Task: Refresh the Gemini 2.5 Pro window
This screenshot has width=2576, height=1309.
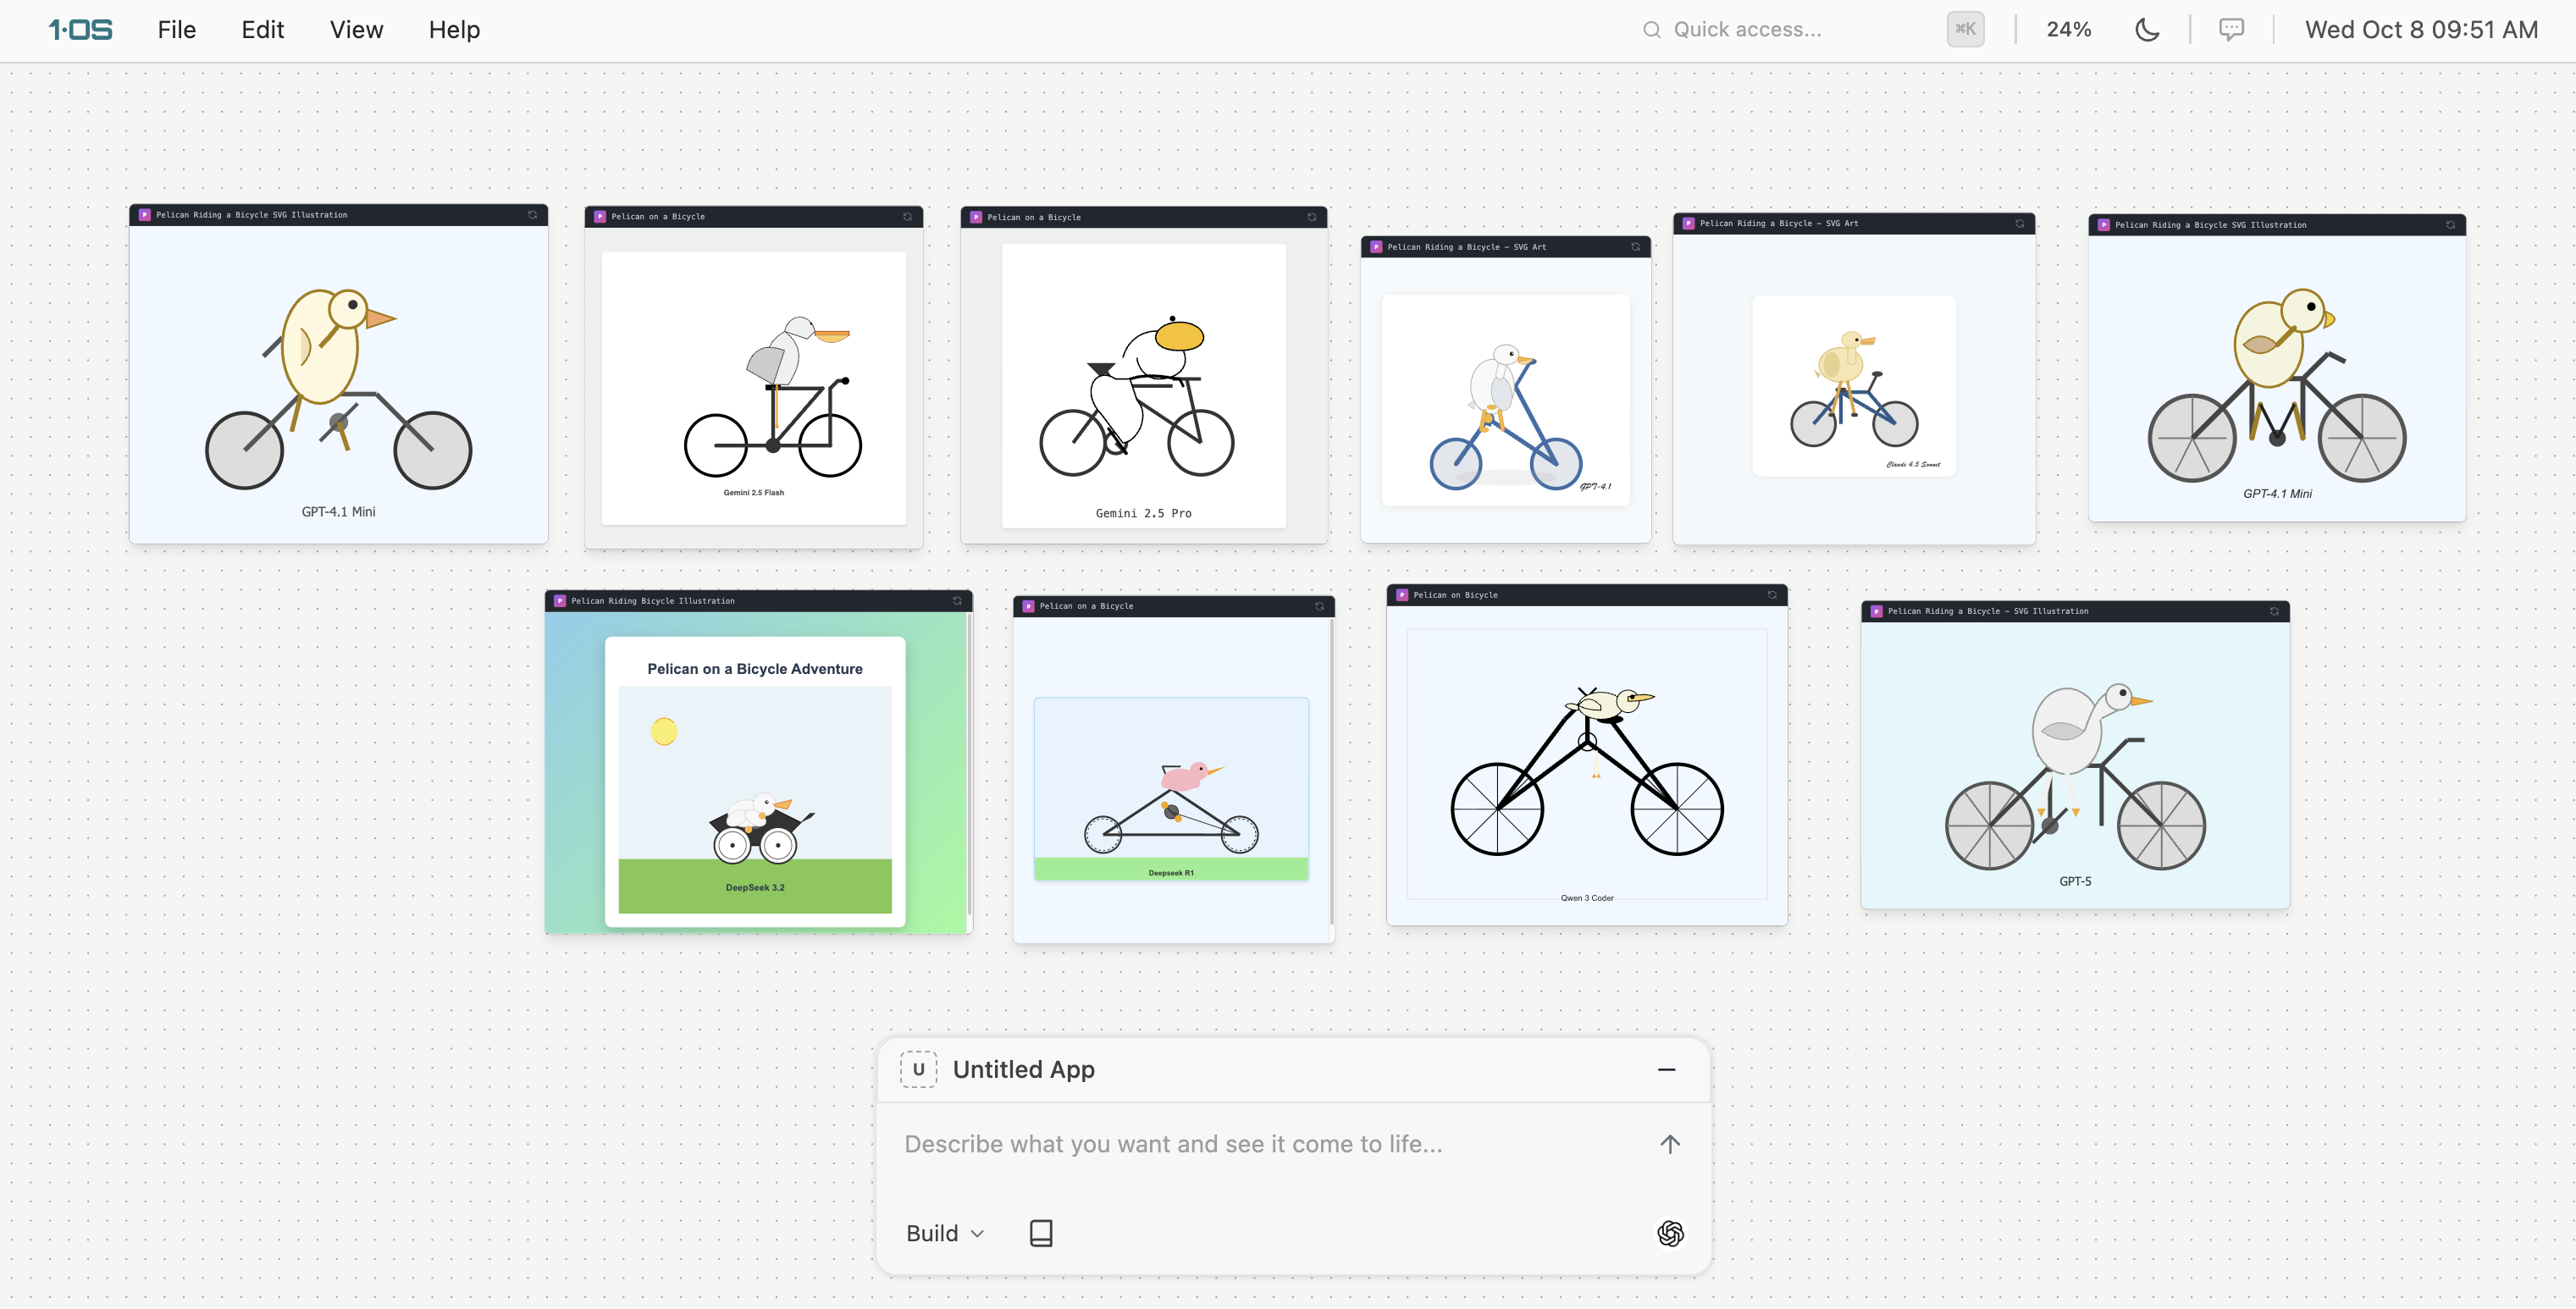Action: (x=1311, y=217)
